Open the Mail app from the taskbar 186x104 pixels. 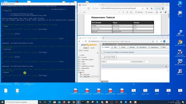(59, 102)
